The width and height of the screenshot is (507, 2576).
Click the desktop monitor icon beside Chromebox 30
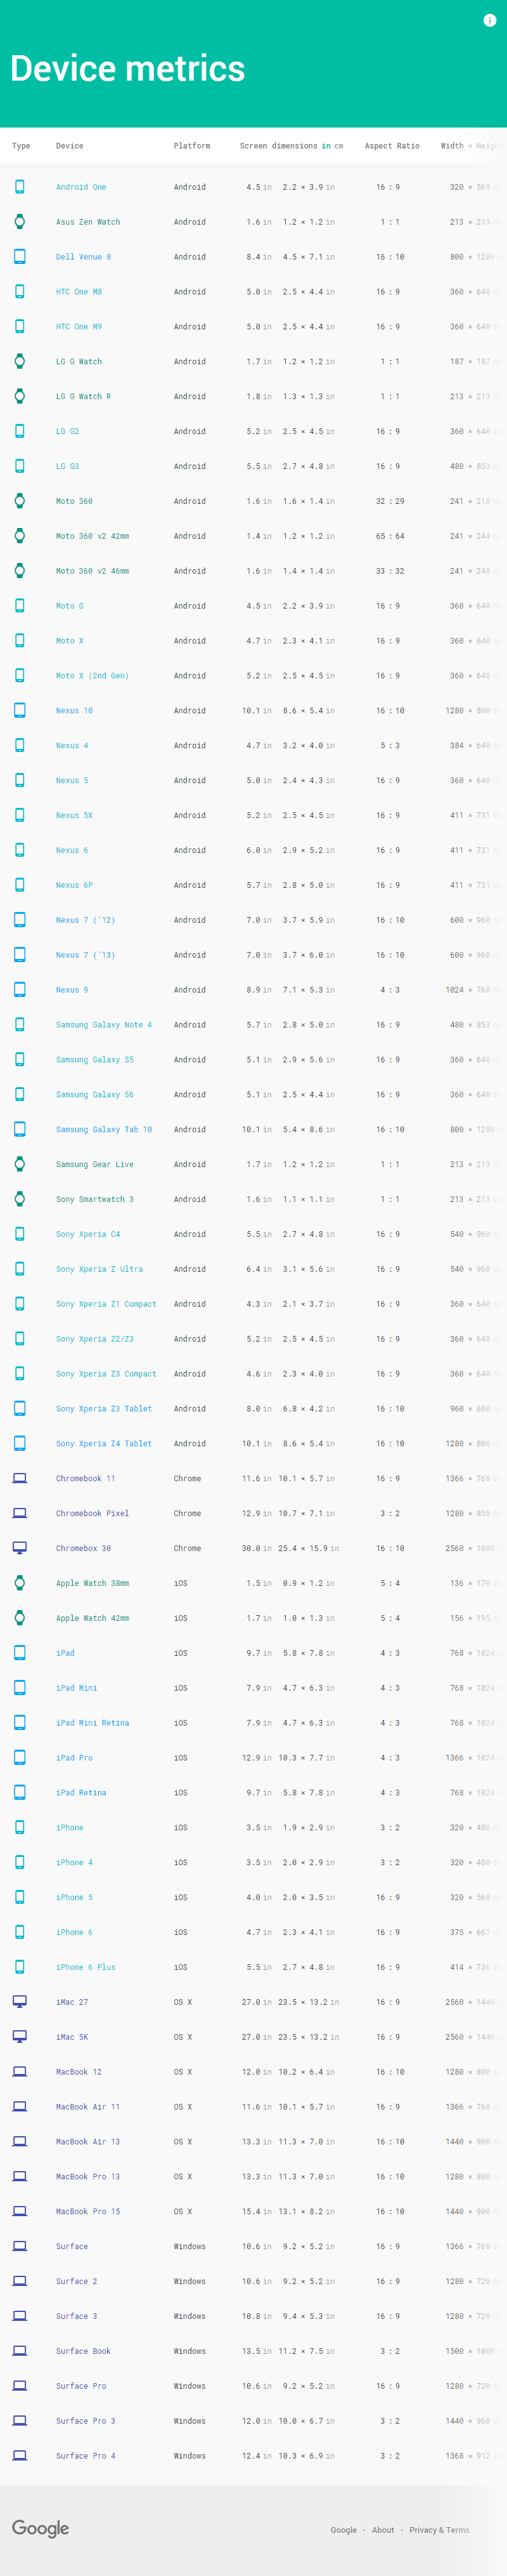point(19,1548)
